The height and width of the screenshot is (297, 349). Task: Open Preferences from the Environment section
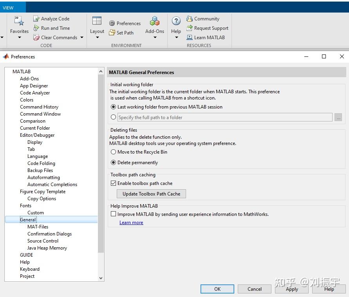click(125, 23)
